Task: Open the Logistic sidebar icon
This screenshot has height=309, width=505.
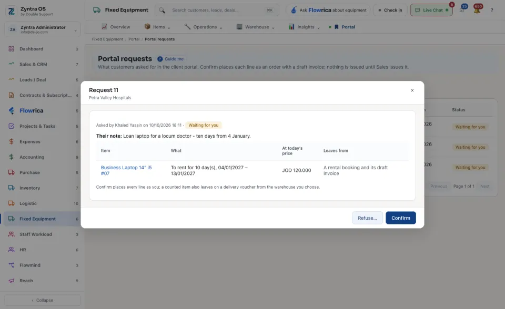Action: click(x=11, y=203)
